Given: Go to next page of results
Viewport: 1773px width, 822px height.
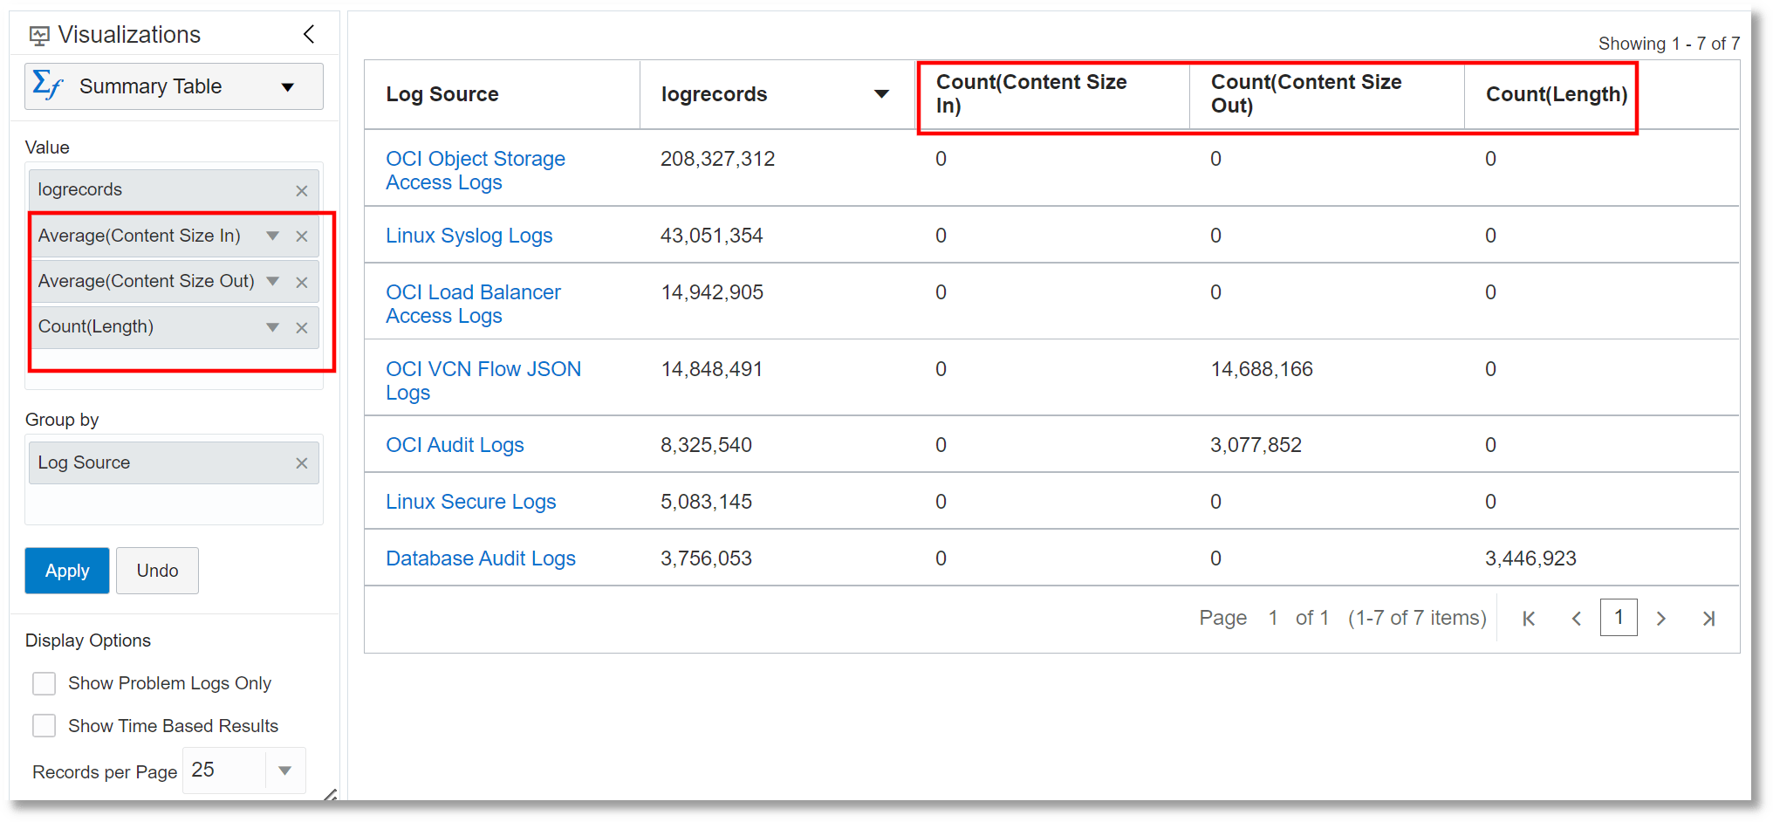Looking at the screenshot, I should click(x=1662, y=617).
